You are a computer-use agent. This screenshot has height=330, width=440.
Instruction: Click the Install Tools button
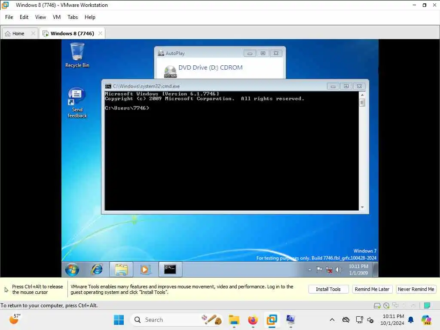click(328, 289)
